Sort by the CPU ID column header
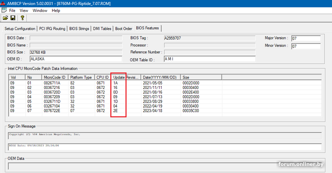Image resolution: width=332 pixels, height=173 pixels. point(103,77)
